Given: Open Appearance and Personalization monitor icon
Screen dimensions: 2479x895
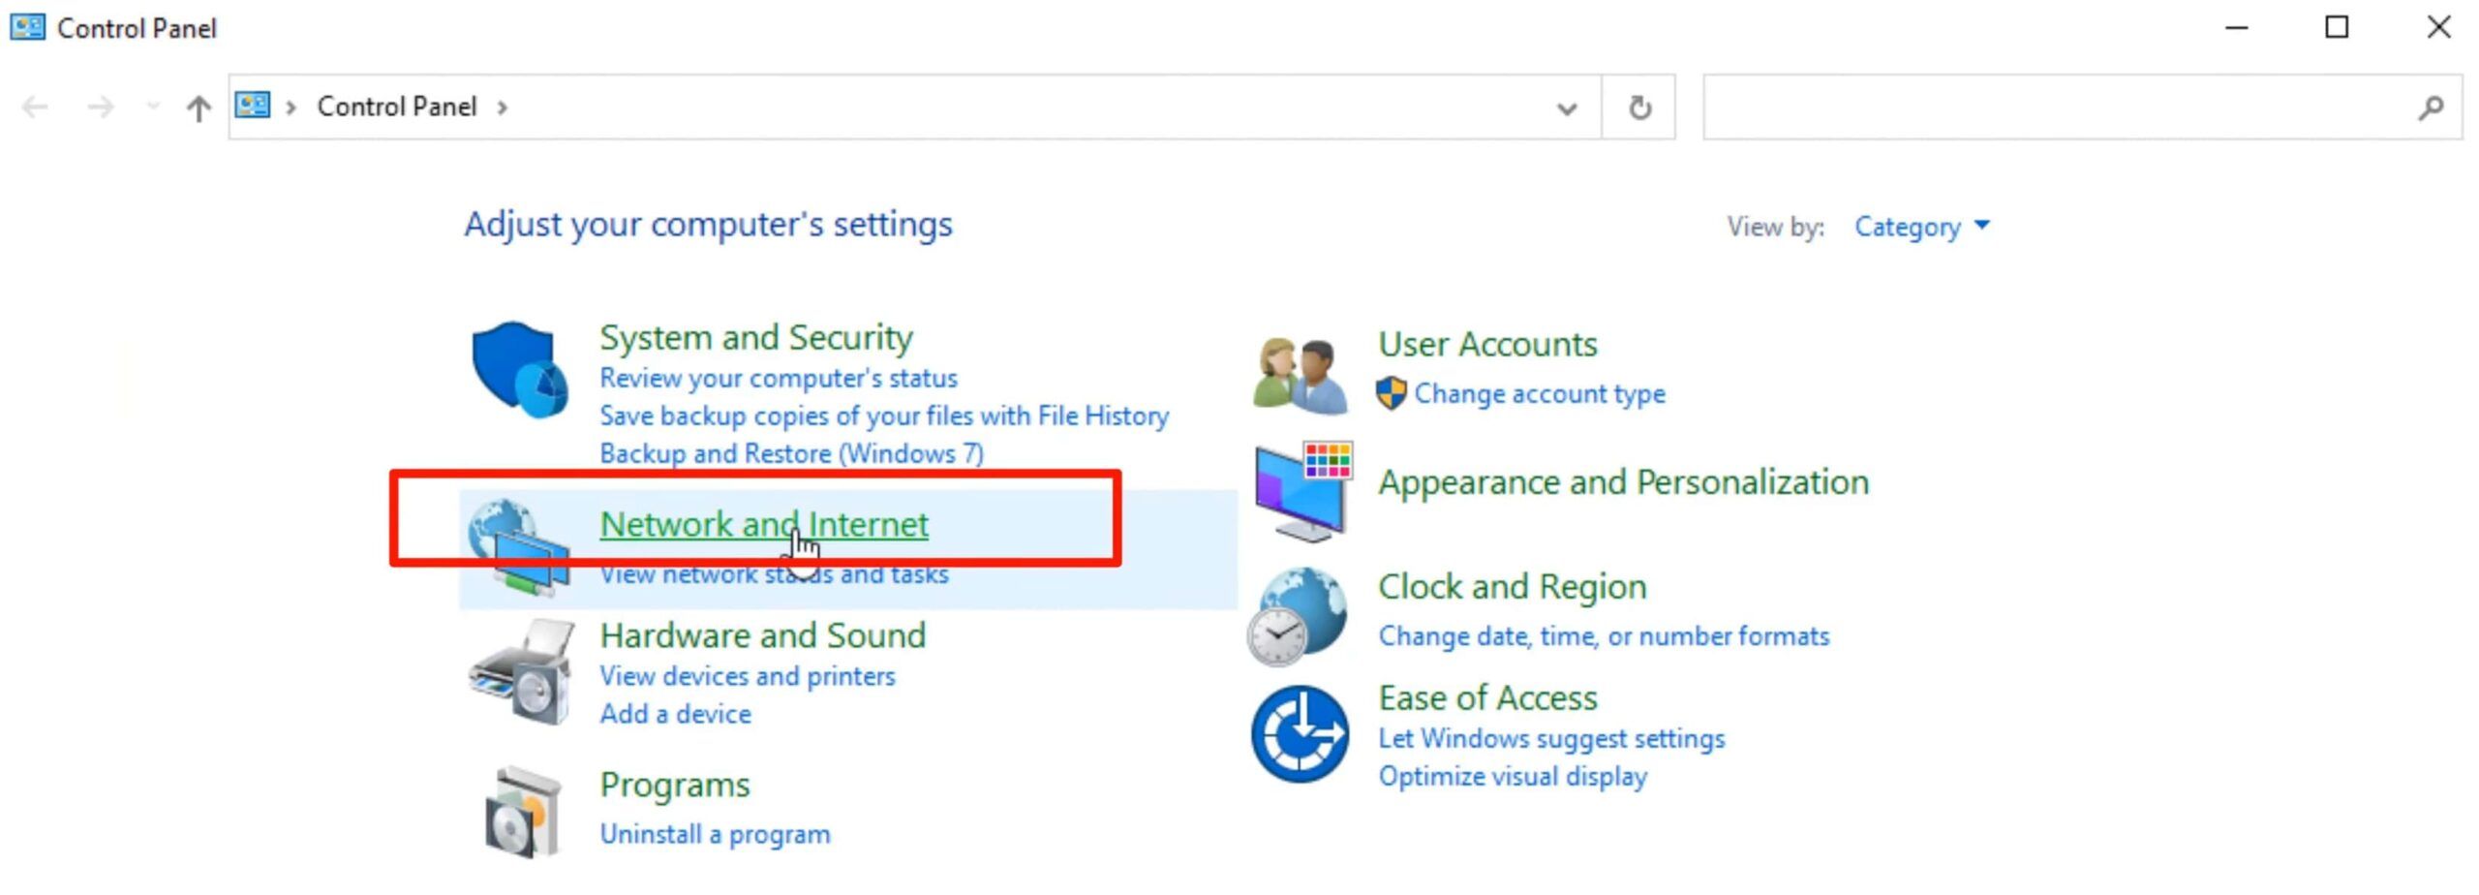Looking at the screenshot, I should pyautogui.click(x=1302, y=491).
